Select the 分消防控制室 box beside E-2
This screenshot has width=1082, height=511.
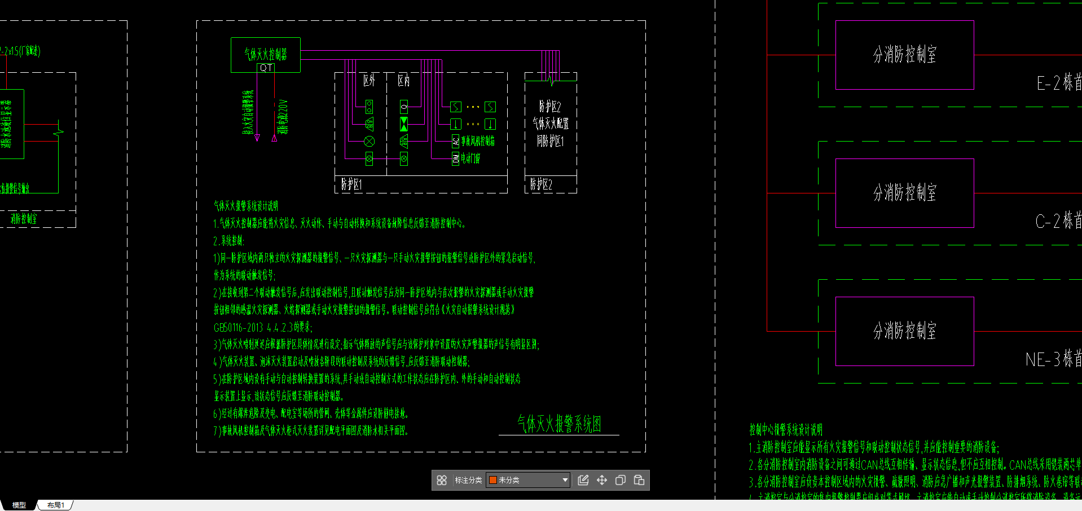(905, 55)
